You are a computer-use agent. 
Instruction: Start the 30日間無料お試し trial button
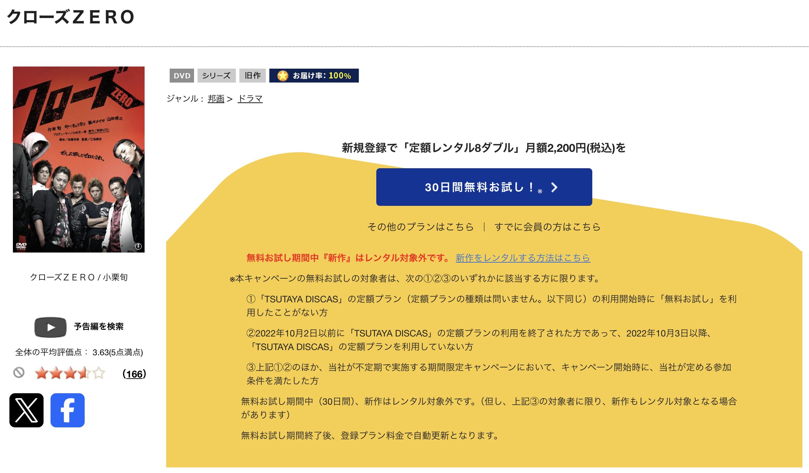point(484,187)
